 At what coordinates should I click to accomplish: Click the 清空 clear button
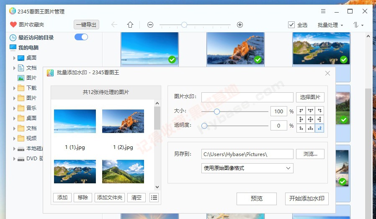tap(136, 198)
